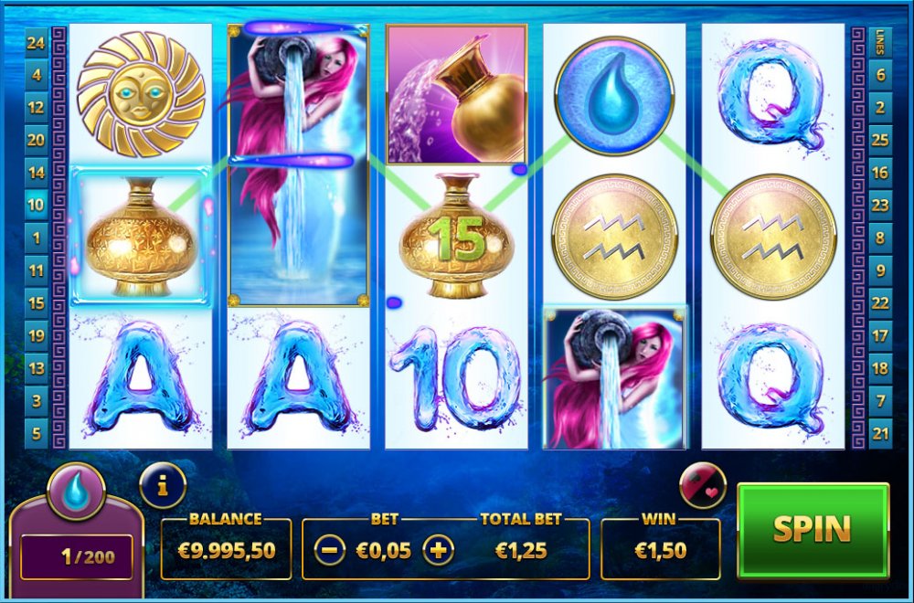Click the golden vase showing 15
Image resolution: width=914 pixels, height=603 pixels.
click(x=456, y=236)
